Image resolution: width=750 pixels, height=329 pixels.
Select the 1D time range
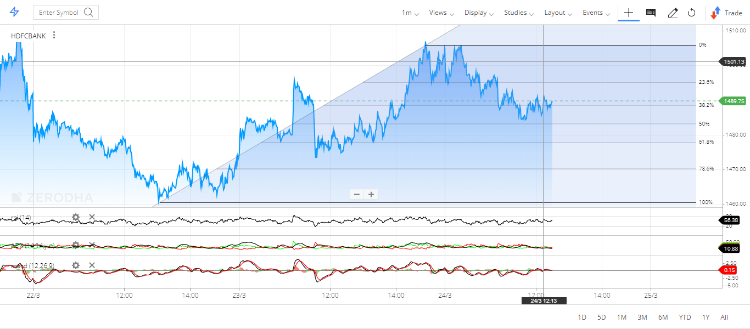(582, 317)
